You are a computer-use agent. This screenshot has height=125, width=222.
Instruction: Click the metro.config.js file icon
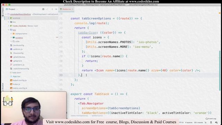(x=11, y=88)
